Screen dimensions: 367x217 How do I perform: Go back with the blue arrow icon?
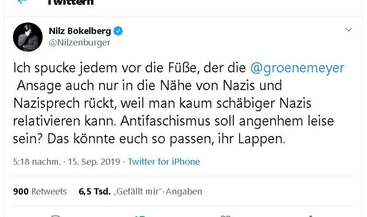22,1
